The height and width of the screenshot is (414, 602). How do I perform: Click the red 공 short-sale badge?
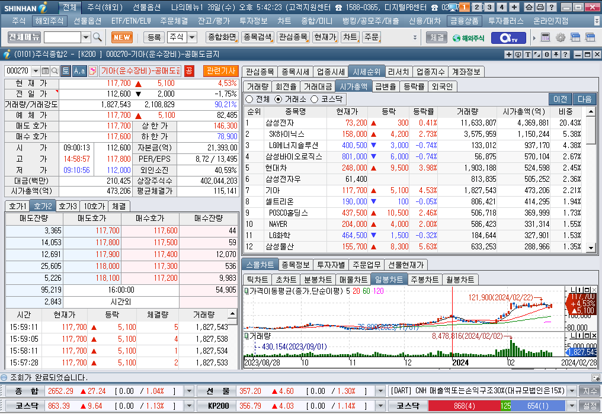[189, 71]
